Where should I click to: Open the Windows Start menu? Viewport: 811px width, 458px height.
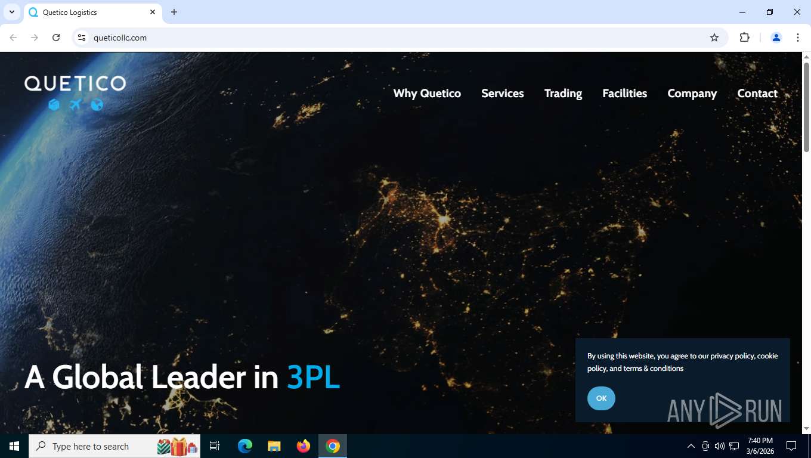(14, 446)
